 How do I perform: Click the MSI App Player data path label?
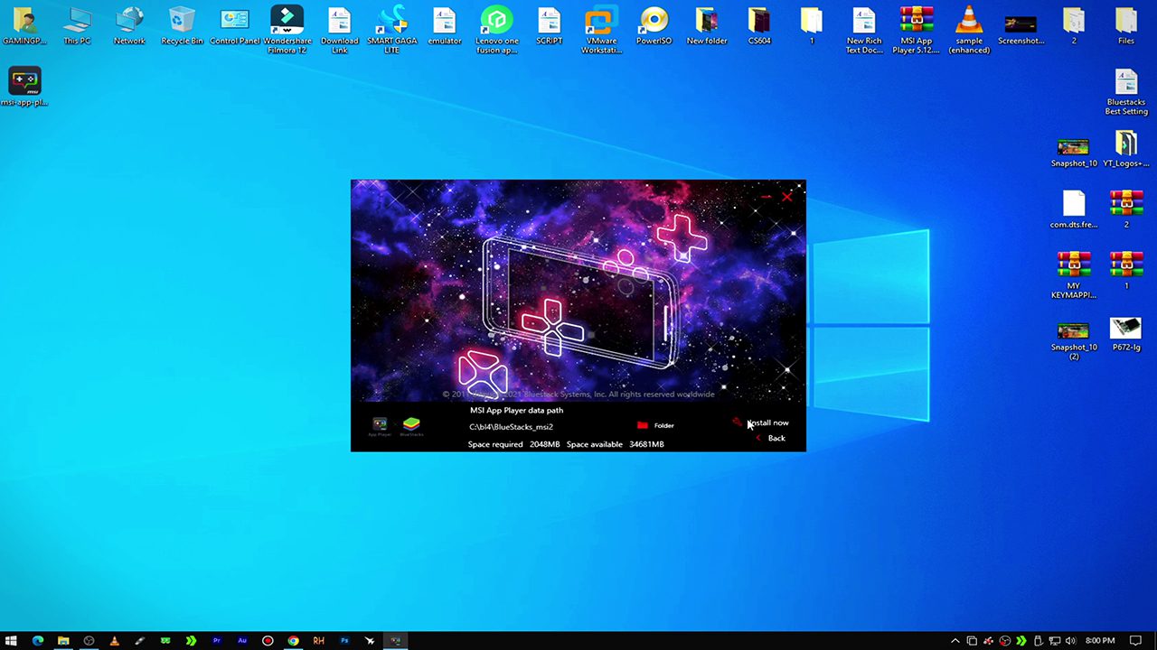pyautogui.click(x=516, y=410)
